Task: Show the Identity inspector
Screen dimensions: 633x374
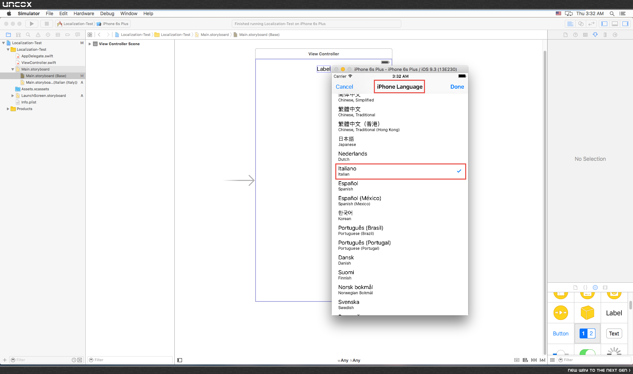Action: pos(585,35)
